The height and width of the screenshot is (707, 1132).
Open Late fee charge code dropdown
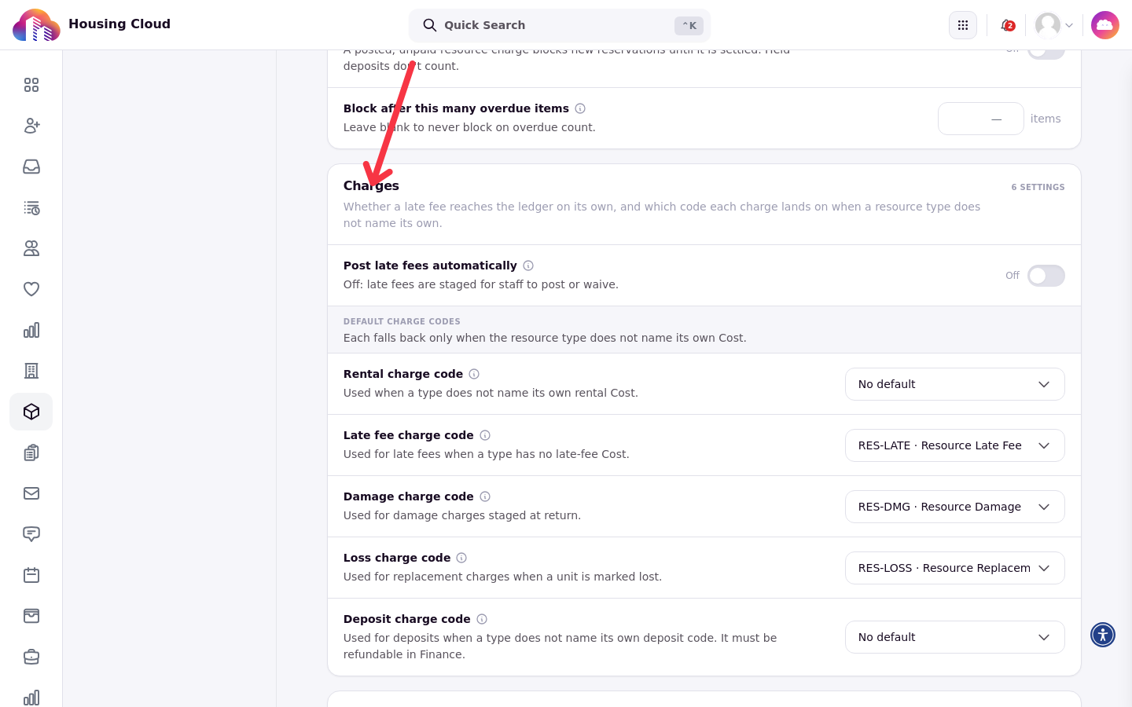tap(955, 445)
